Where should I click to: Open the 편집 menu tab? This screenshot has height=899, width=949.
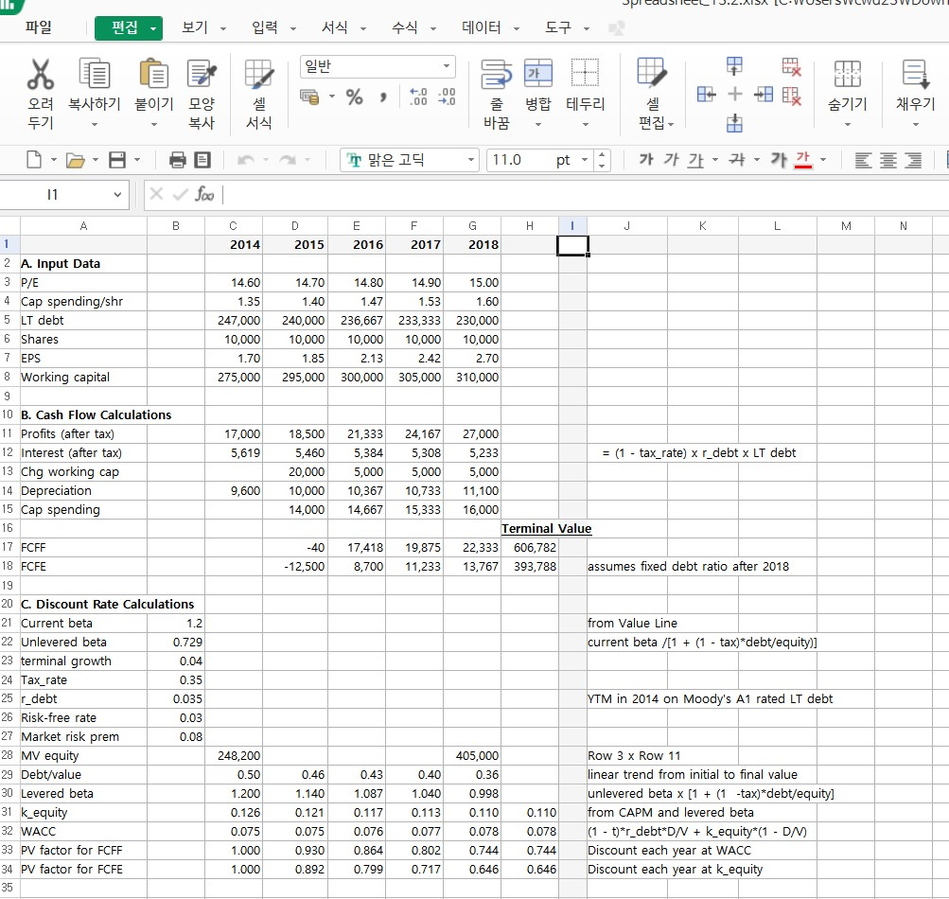click(x=129, y=27)
